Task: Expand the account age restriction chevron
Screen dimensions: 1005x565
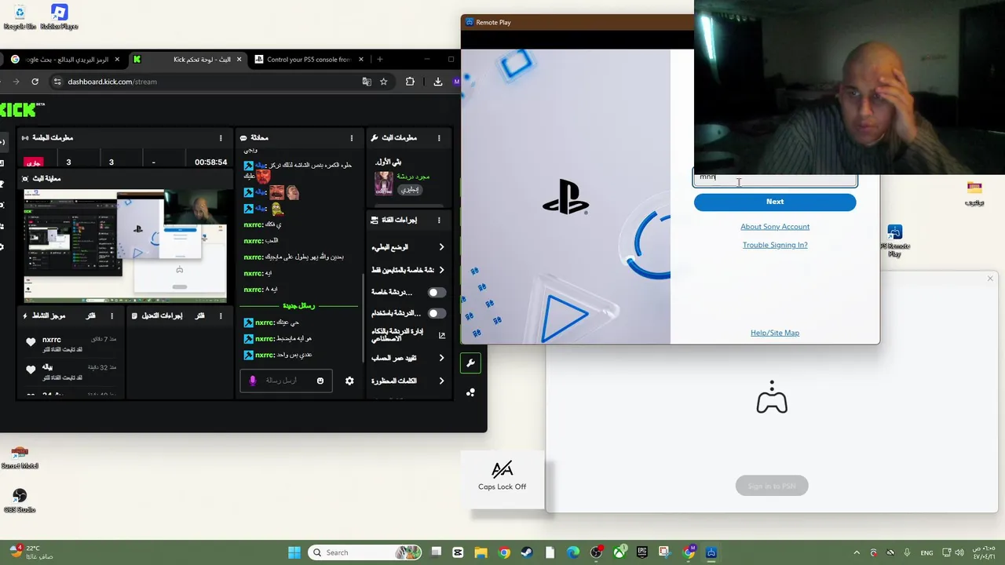Action: coord(440,358)
